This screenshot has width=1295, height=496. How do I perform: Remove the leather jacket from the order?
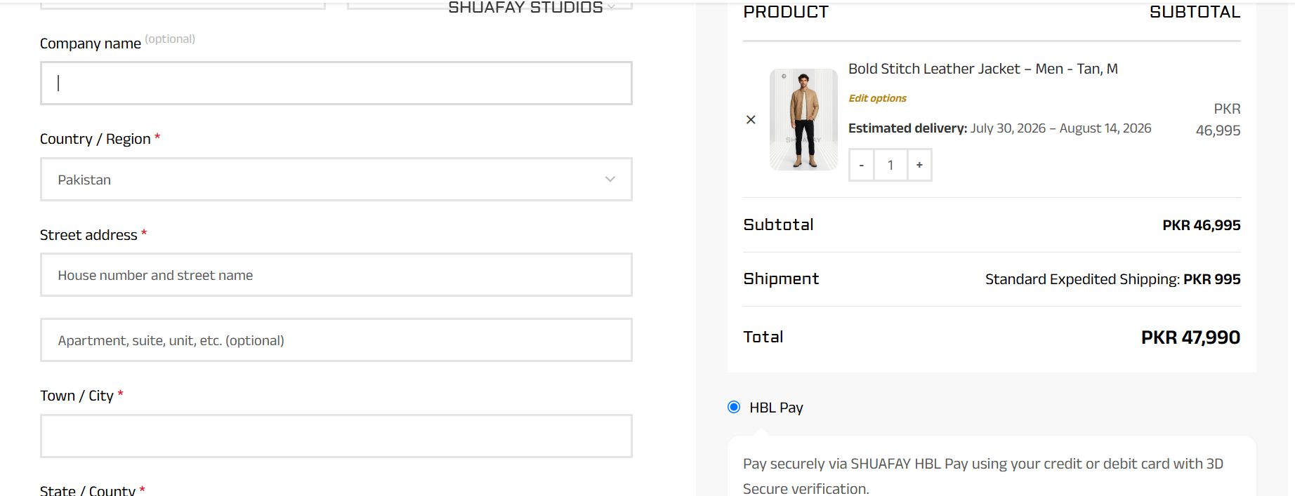point(751,120)
